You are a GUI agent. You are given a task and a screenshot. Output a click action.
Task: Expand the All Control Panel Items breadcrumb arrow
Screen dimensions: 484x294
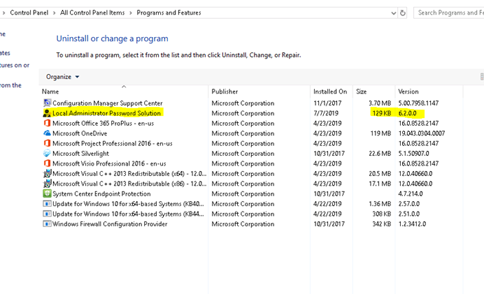[131, 13]
